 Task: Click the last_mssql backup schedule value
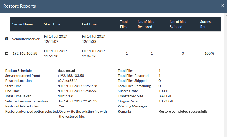[67, 71]
